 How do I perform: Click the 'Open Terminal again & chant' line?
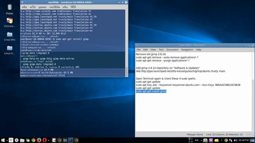pyautogui.click(x=166, y=79)
